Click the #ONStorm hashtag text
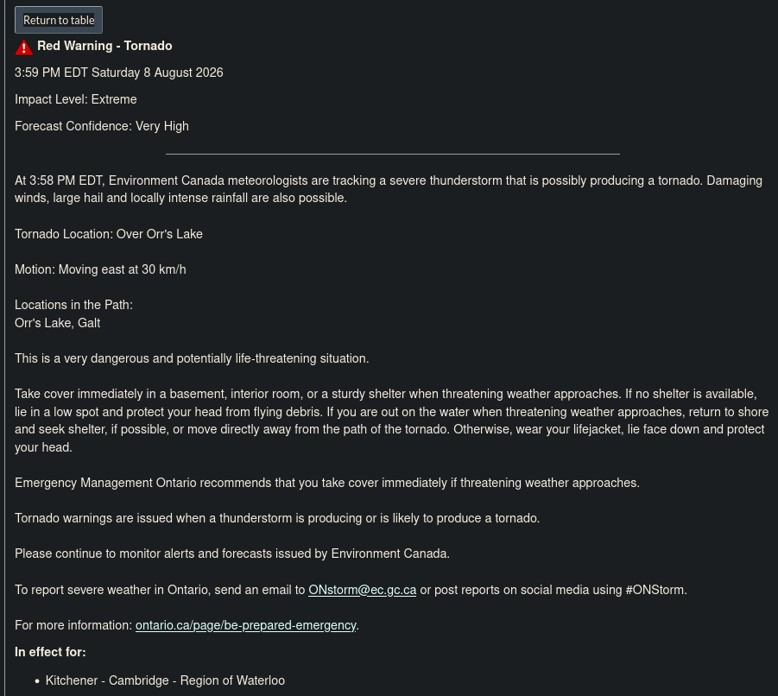778x696 pixels. [656, 589]
